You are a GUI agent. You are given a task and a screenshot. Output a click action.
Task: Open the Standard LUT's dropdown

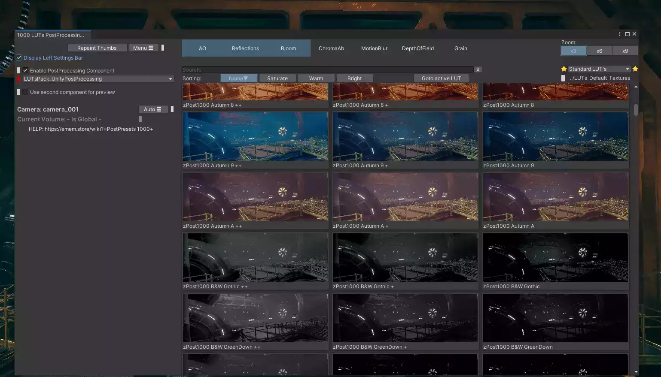pyautogui.click(x=599, y=69)
